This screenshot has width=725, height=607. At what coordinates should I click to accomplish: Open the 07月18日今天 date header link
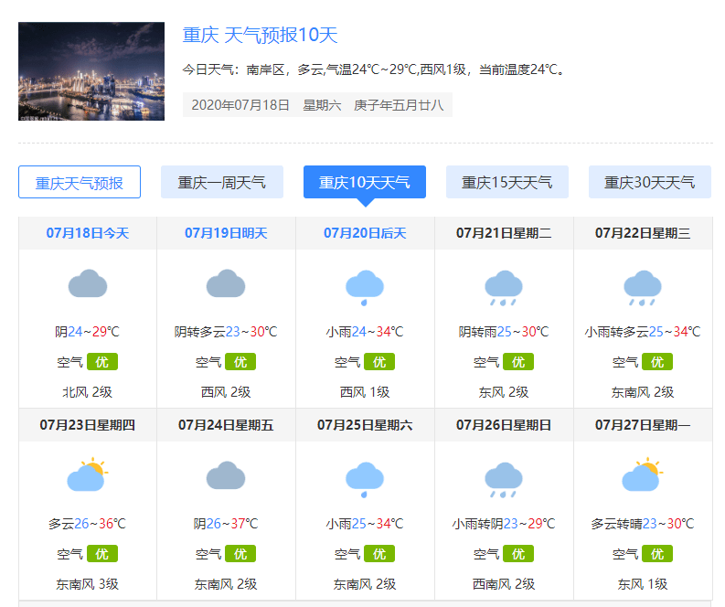click(x=88, y=233)
